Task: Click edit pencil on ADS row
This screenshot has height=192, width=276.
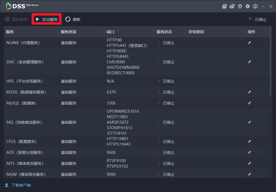Action: pyautogui.click(x=249, y=153)
